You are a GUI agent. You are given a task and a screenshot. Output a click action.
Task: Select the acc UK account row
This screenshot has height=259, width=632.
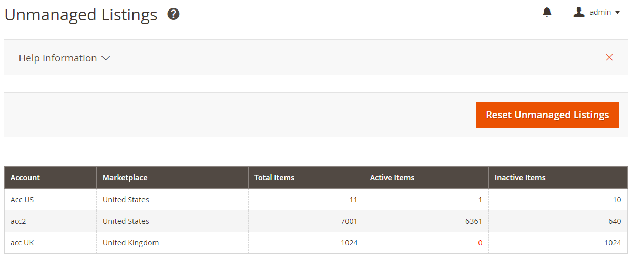tap(22, 243)
